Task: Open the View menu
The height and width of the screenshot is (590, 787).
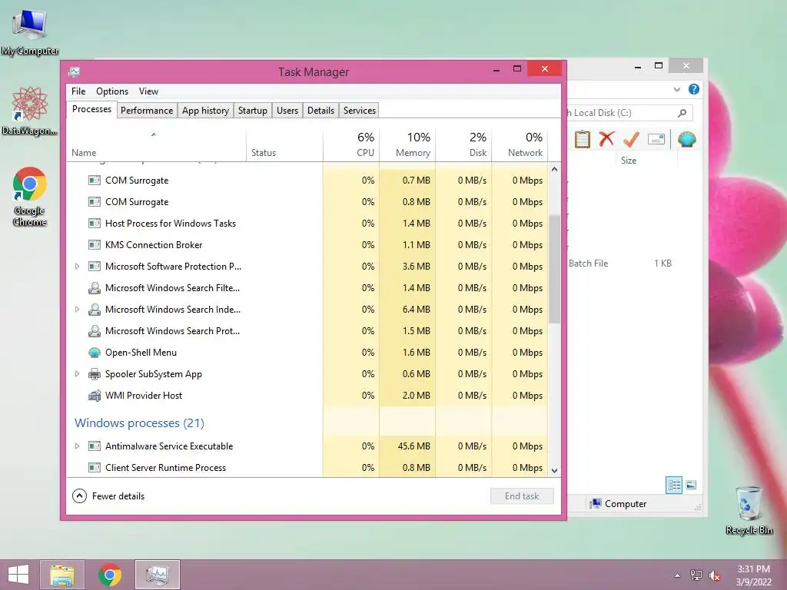Action: [x=148, y=91]
